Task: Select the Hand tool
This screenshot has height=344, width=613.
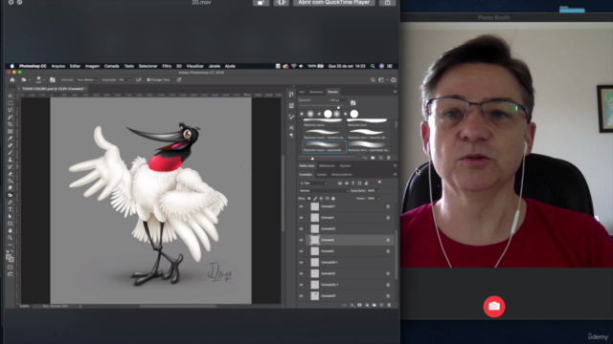Action: [x=11, y=230]
